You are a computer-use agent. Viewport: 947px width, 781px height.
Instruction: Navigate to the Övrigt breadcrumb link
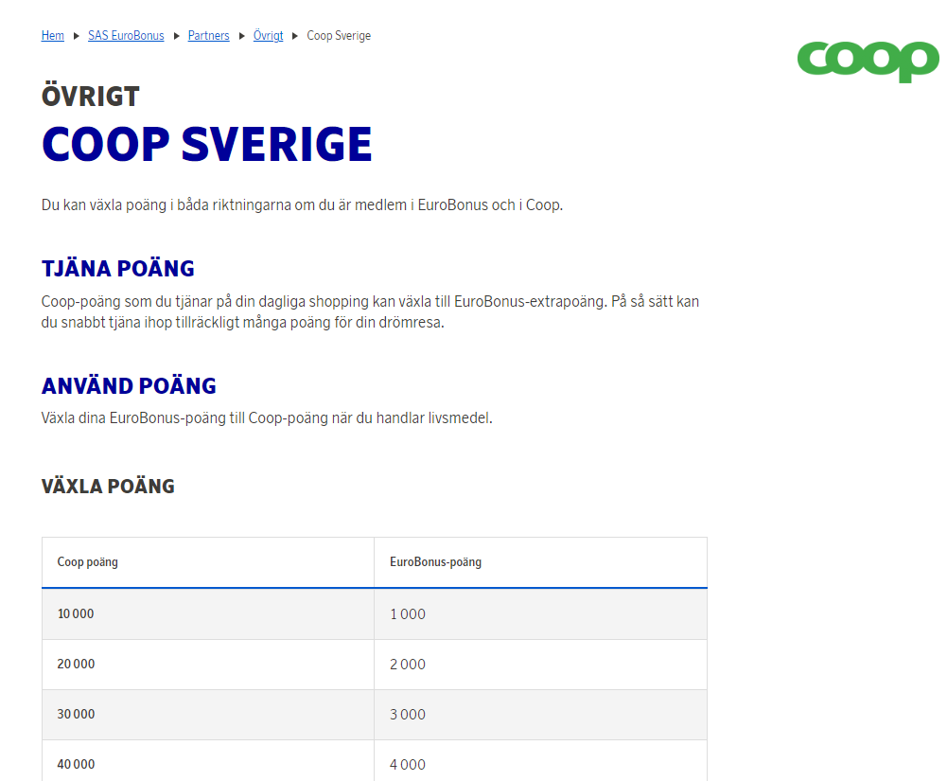tap(268, 36)
